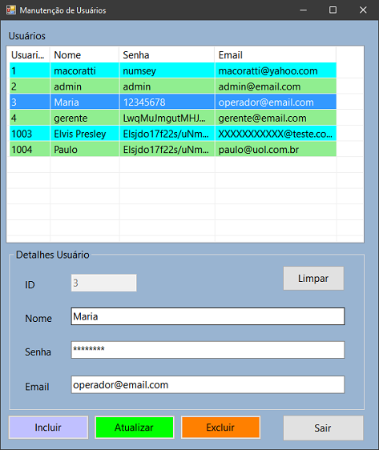Select the gerente user row
Screen dimensions: 379x450
tap(173, 118)
